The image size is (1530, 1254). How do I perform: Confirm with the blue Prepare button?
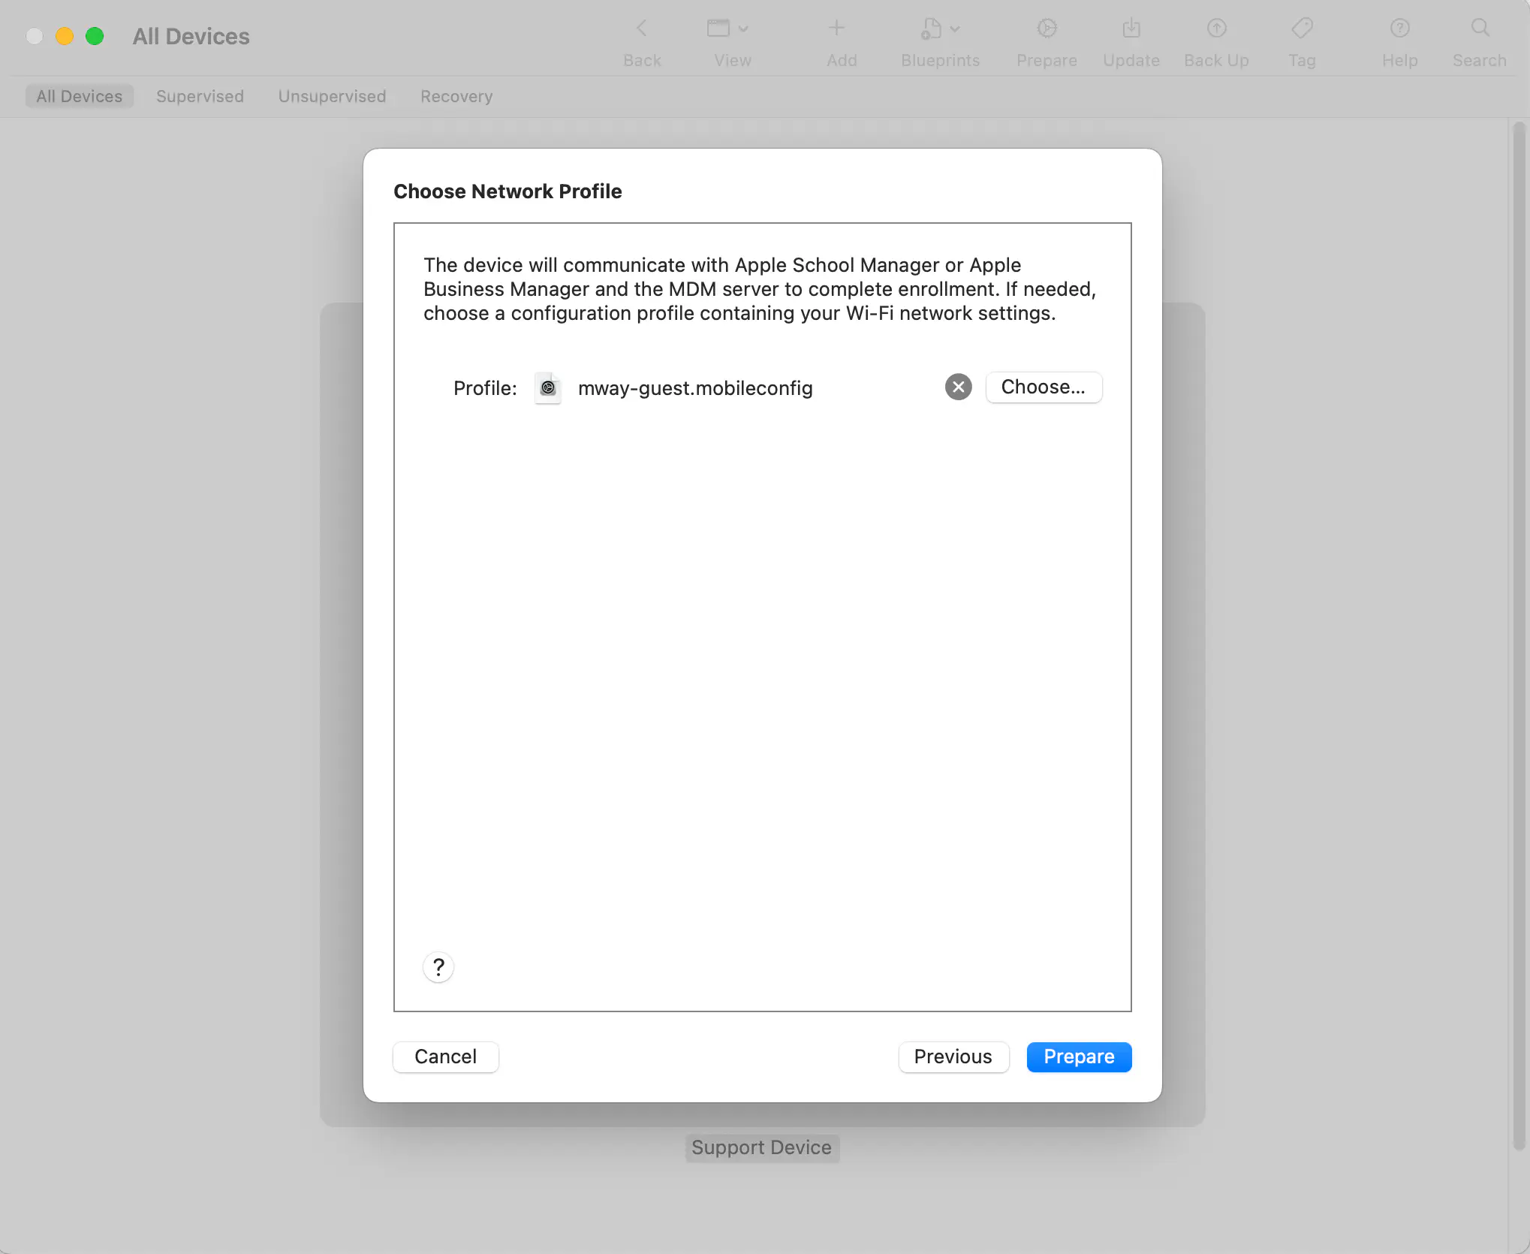pyautogui.click(x=1079, y=1057)
